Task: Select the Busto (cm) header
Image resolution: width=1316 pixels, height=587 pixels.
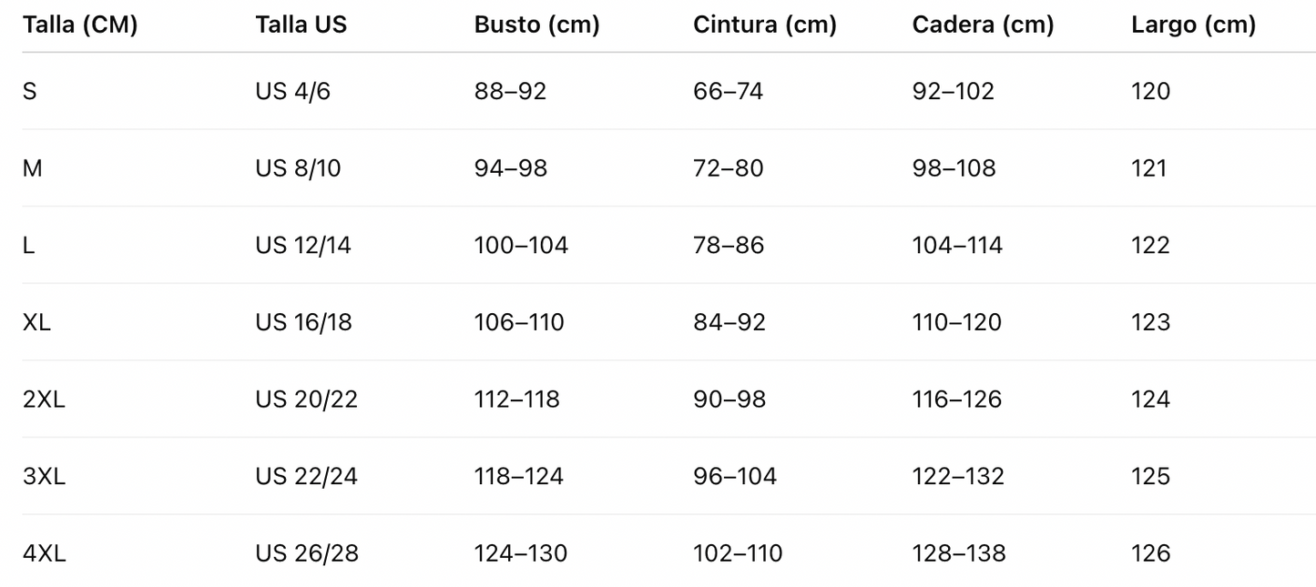Action: click(x=537, y=25)
